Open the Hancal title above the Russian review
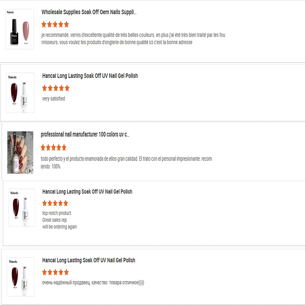 coord(88,260)
